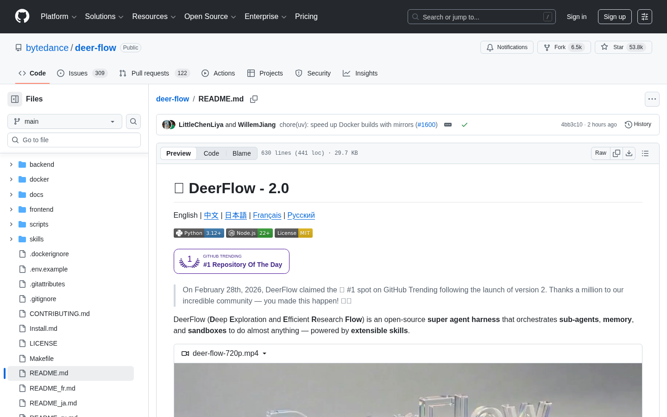The height and width of the screenshot is (417, 667).
Task: Click the Go to file field
Action: pyautogui.click(x=74, y=139)
